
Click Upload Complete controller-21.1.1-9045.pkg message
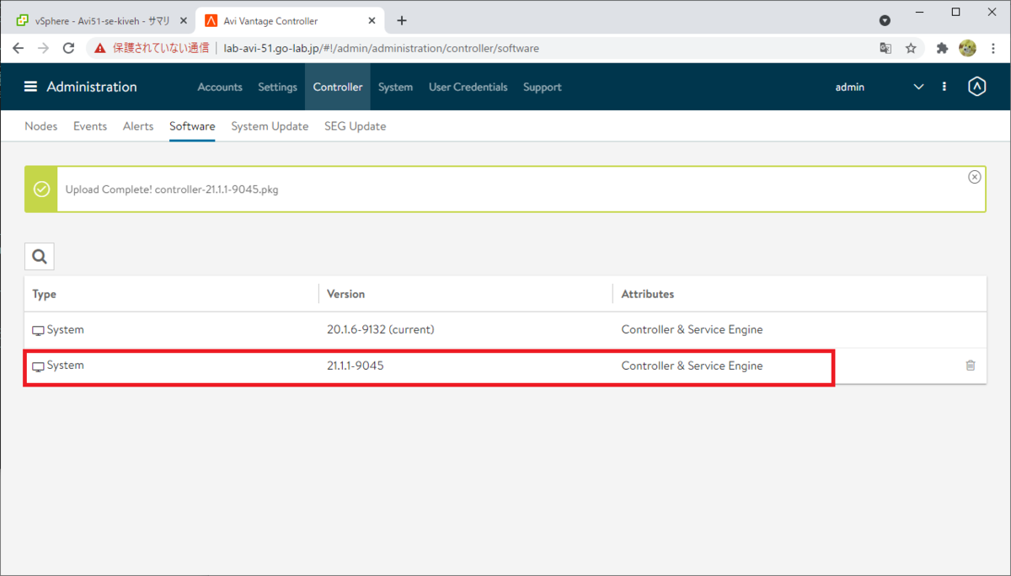pyautogui.click(x=172, y=189)
